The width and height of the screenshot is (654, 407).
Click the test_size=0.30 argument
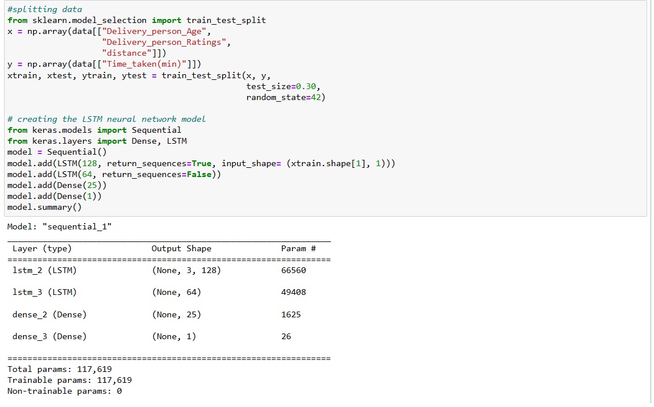coord(280,86)
